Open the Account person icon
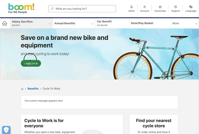 click(145, 7)
